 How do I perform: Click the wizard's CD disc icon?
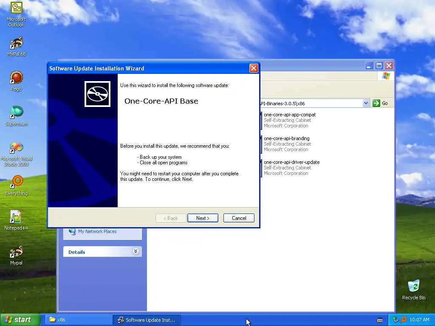(97, 94)
